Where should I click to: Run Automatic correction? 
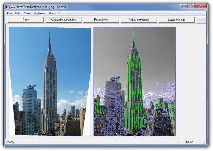[63, 20]
